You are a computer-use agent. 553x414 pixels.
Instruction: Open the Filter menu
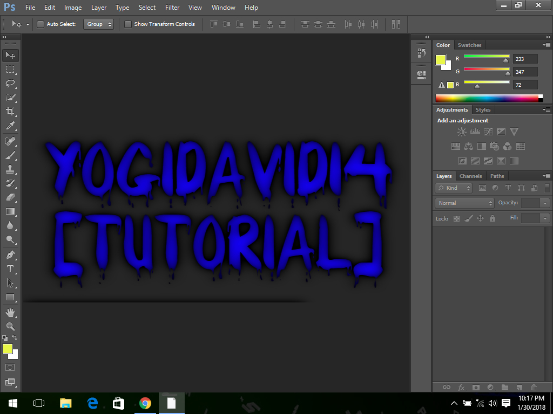coord(172,8)
